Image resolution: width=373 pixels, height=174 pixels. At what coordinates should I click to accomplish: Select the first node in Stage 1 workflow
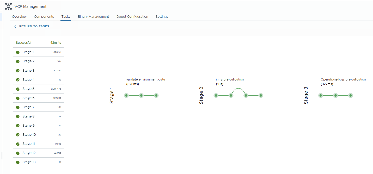(126, 95)
